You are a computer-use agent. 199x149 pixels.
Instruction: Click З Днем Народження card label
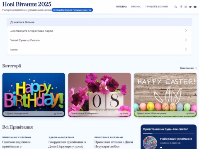(17, 113)
